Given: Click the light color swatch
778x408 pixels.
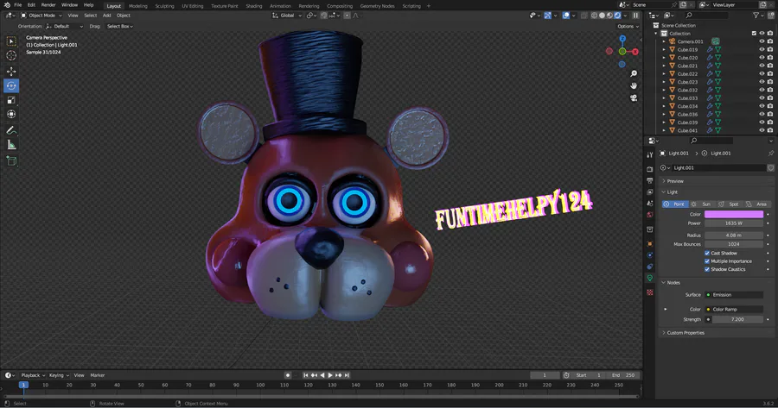Looking at the screenshot, I should pos(734,215).
